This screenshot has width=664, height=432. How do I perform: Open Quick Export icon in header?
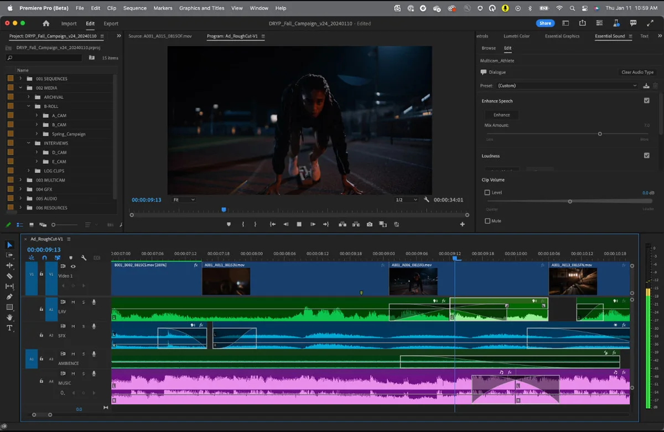[x=583, y=23]
